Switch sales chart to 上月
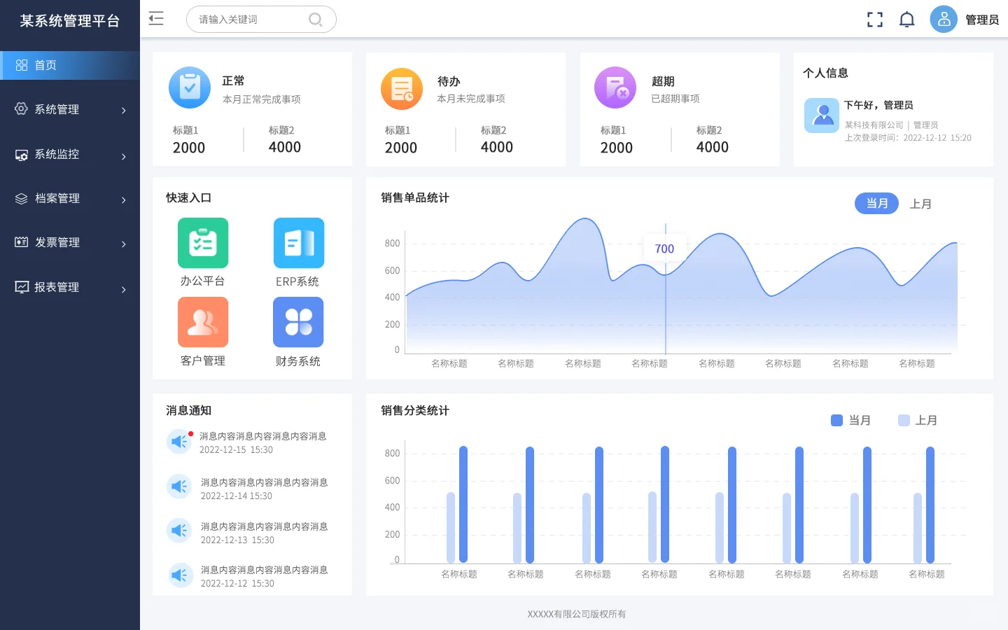1008x630 pixels. 920,204
